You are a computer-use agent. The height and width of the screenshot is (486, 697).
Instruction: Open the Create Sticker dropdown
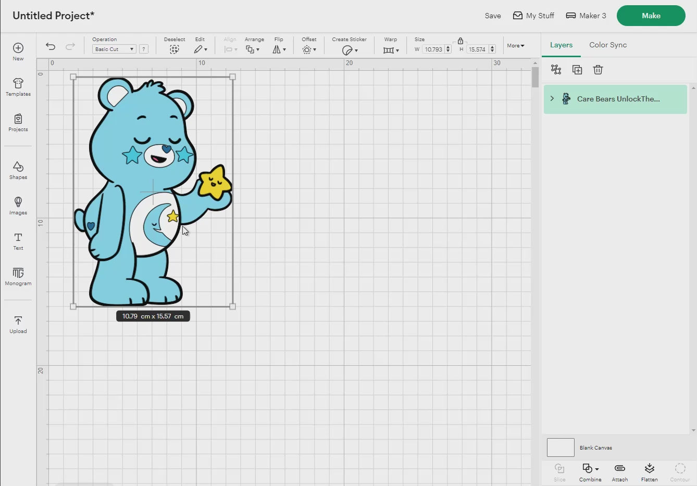pos(350,50)
